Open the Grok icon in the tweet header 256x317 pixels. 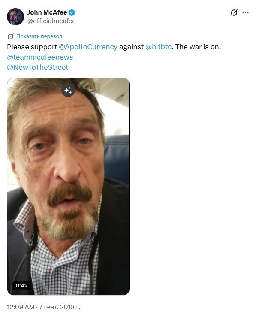tap(234, 13)
